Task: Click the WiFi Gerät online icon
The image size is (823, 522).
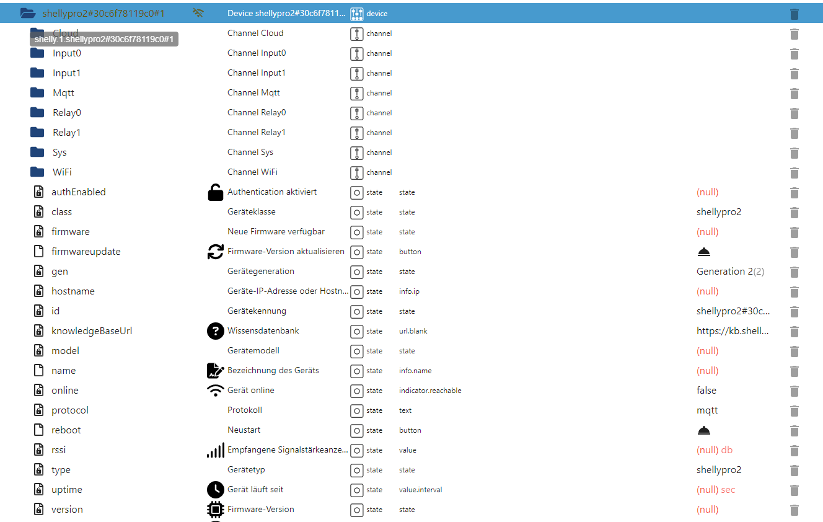Action: click(215, 391)
